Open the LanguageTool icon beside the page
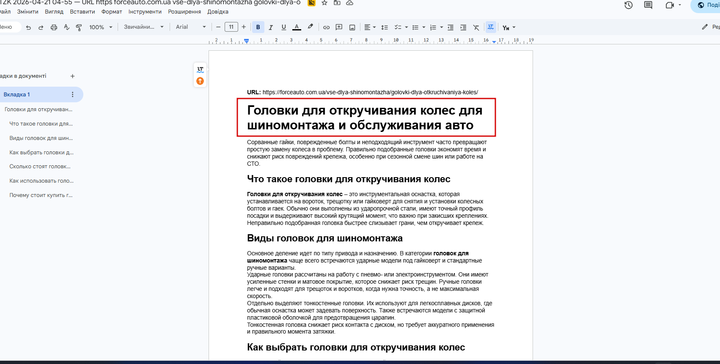Image resolution: width=720 pixels, height=364 pixels. (200, 69)
